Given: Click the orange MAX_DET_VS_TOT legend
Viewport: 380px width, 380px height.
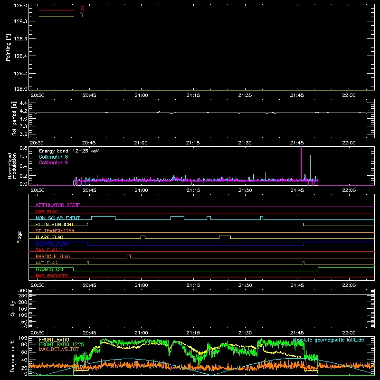Looking at the screenshot, I should point(59,349).
